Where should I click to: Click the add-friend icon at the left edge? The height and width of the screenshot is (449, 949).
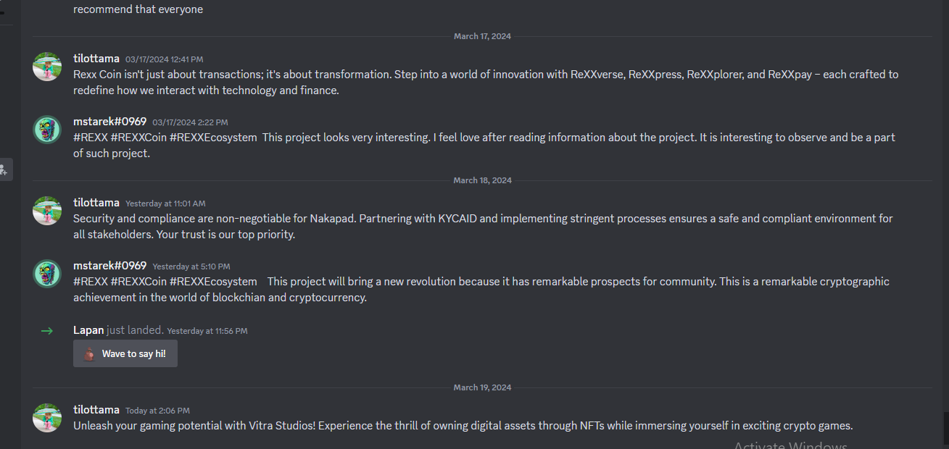[x=4, y=169]
